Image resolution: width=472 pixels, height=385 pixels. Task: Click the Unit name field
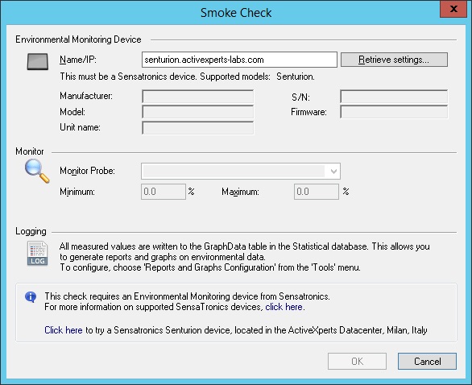tap(198, 127)
